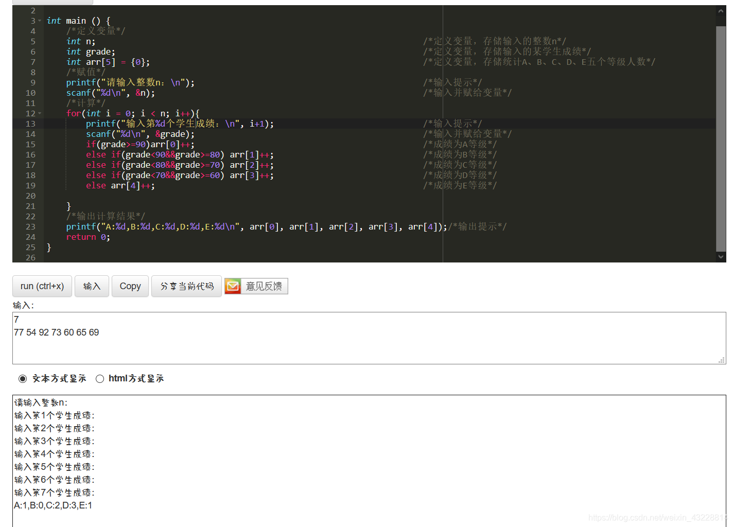Click line number 23 in the gutter
The height and width of the screenshot is (527, 733).
click(x=30, y=227)
